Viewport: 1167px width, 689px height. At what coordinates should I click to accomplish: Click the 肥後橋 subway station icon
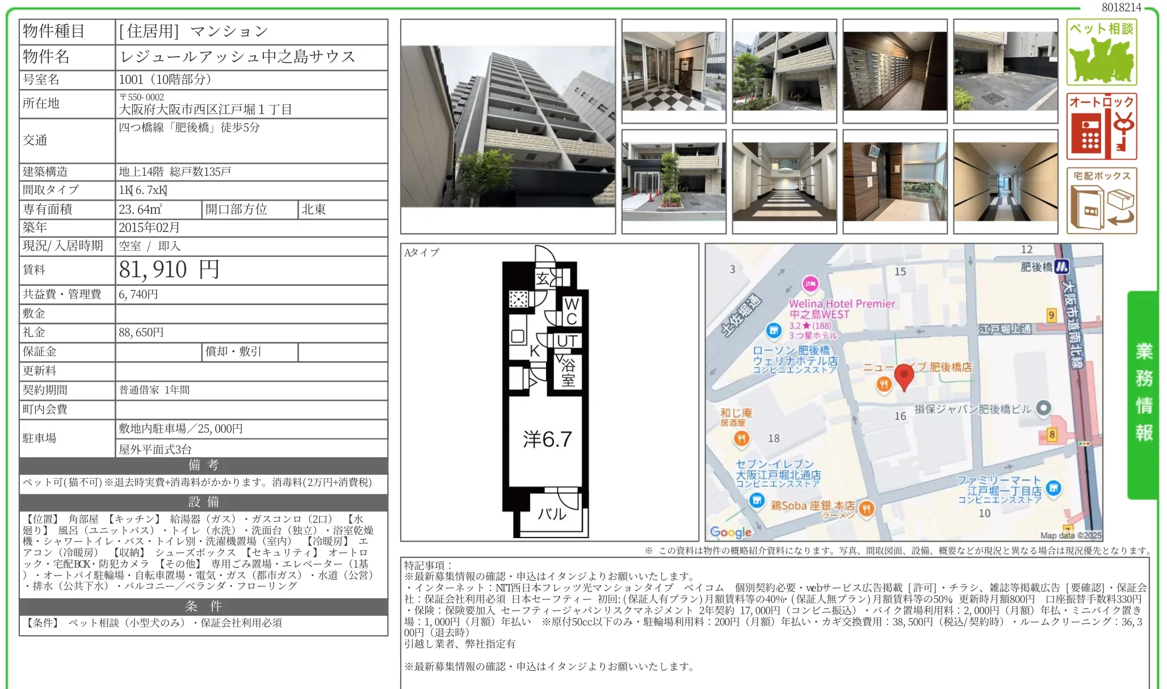[x=1061, y=267]
